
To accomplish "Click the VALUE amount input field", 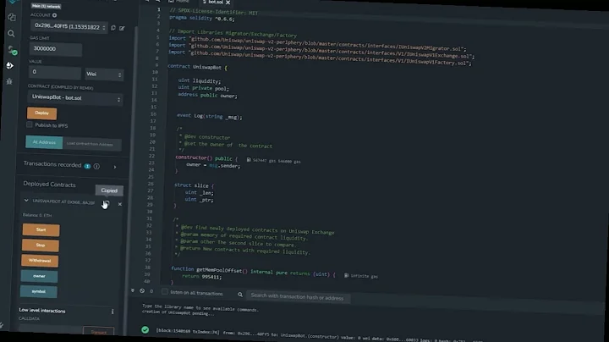I will click(54, 72).
